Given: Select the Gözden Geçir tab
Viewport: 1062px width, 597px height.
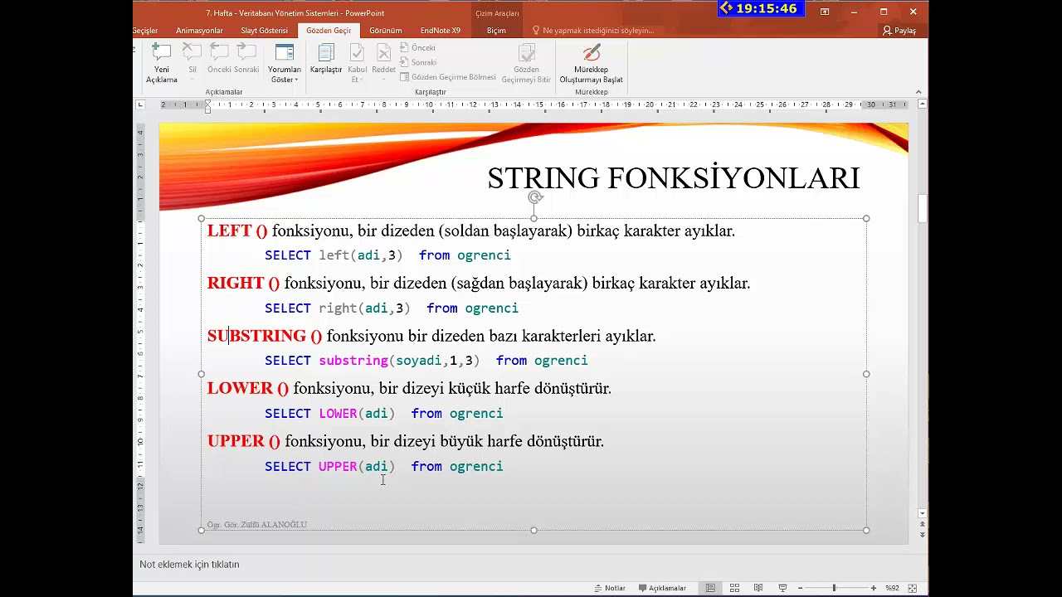Looking at the screenshot, I should coord(329,31).
